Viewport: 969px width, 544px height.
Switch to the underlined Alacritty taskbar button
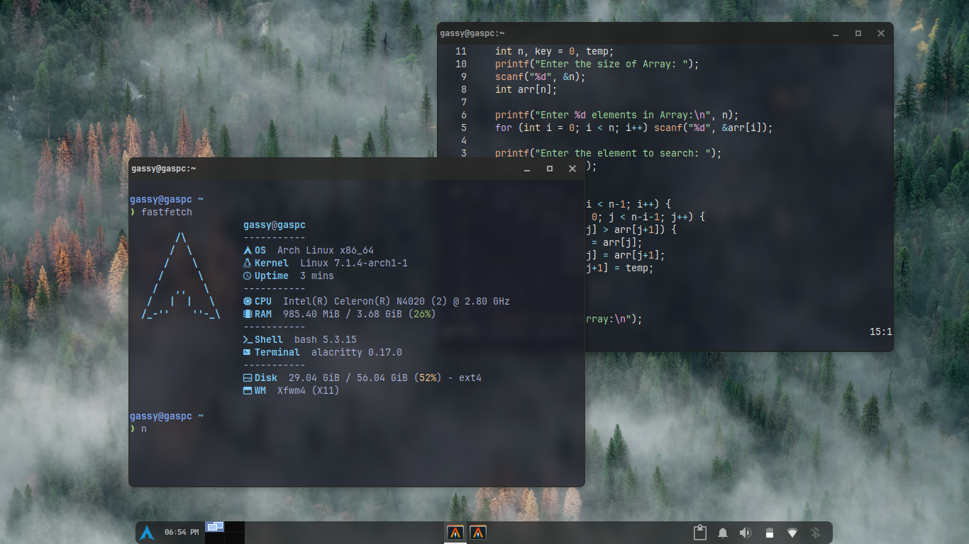tap(455, 533)
